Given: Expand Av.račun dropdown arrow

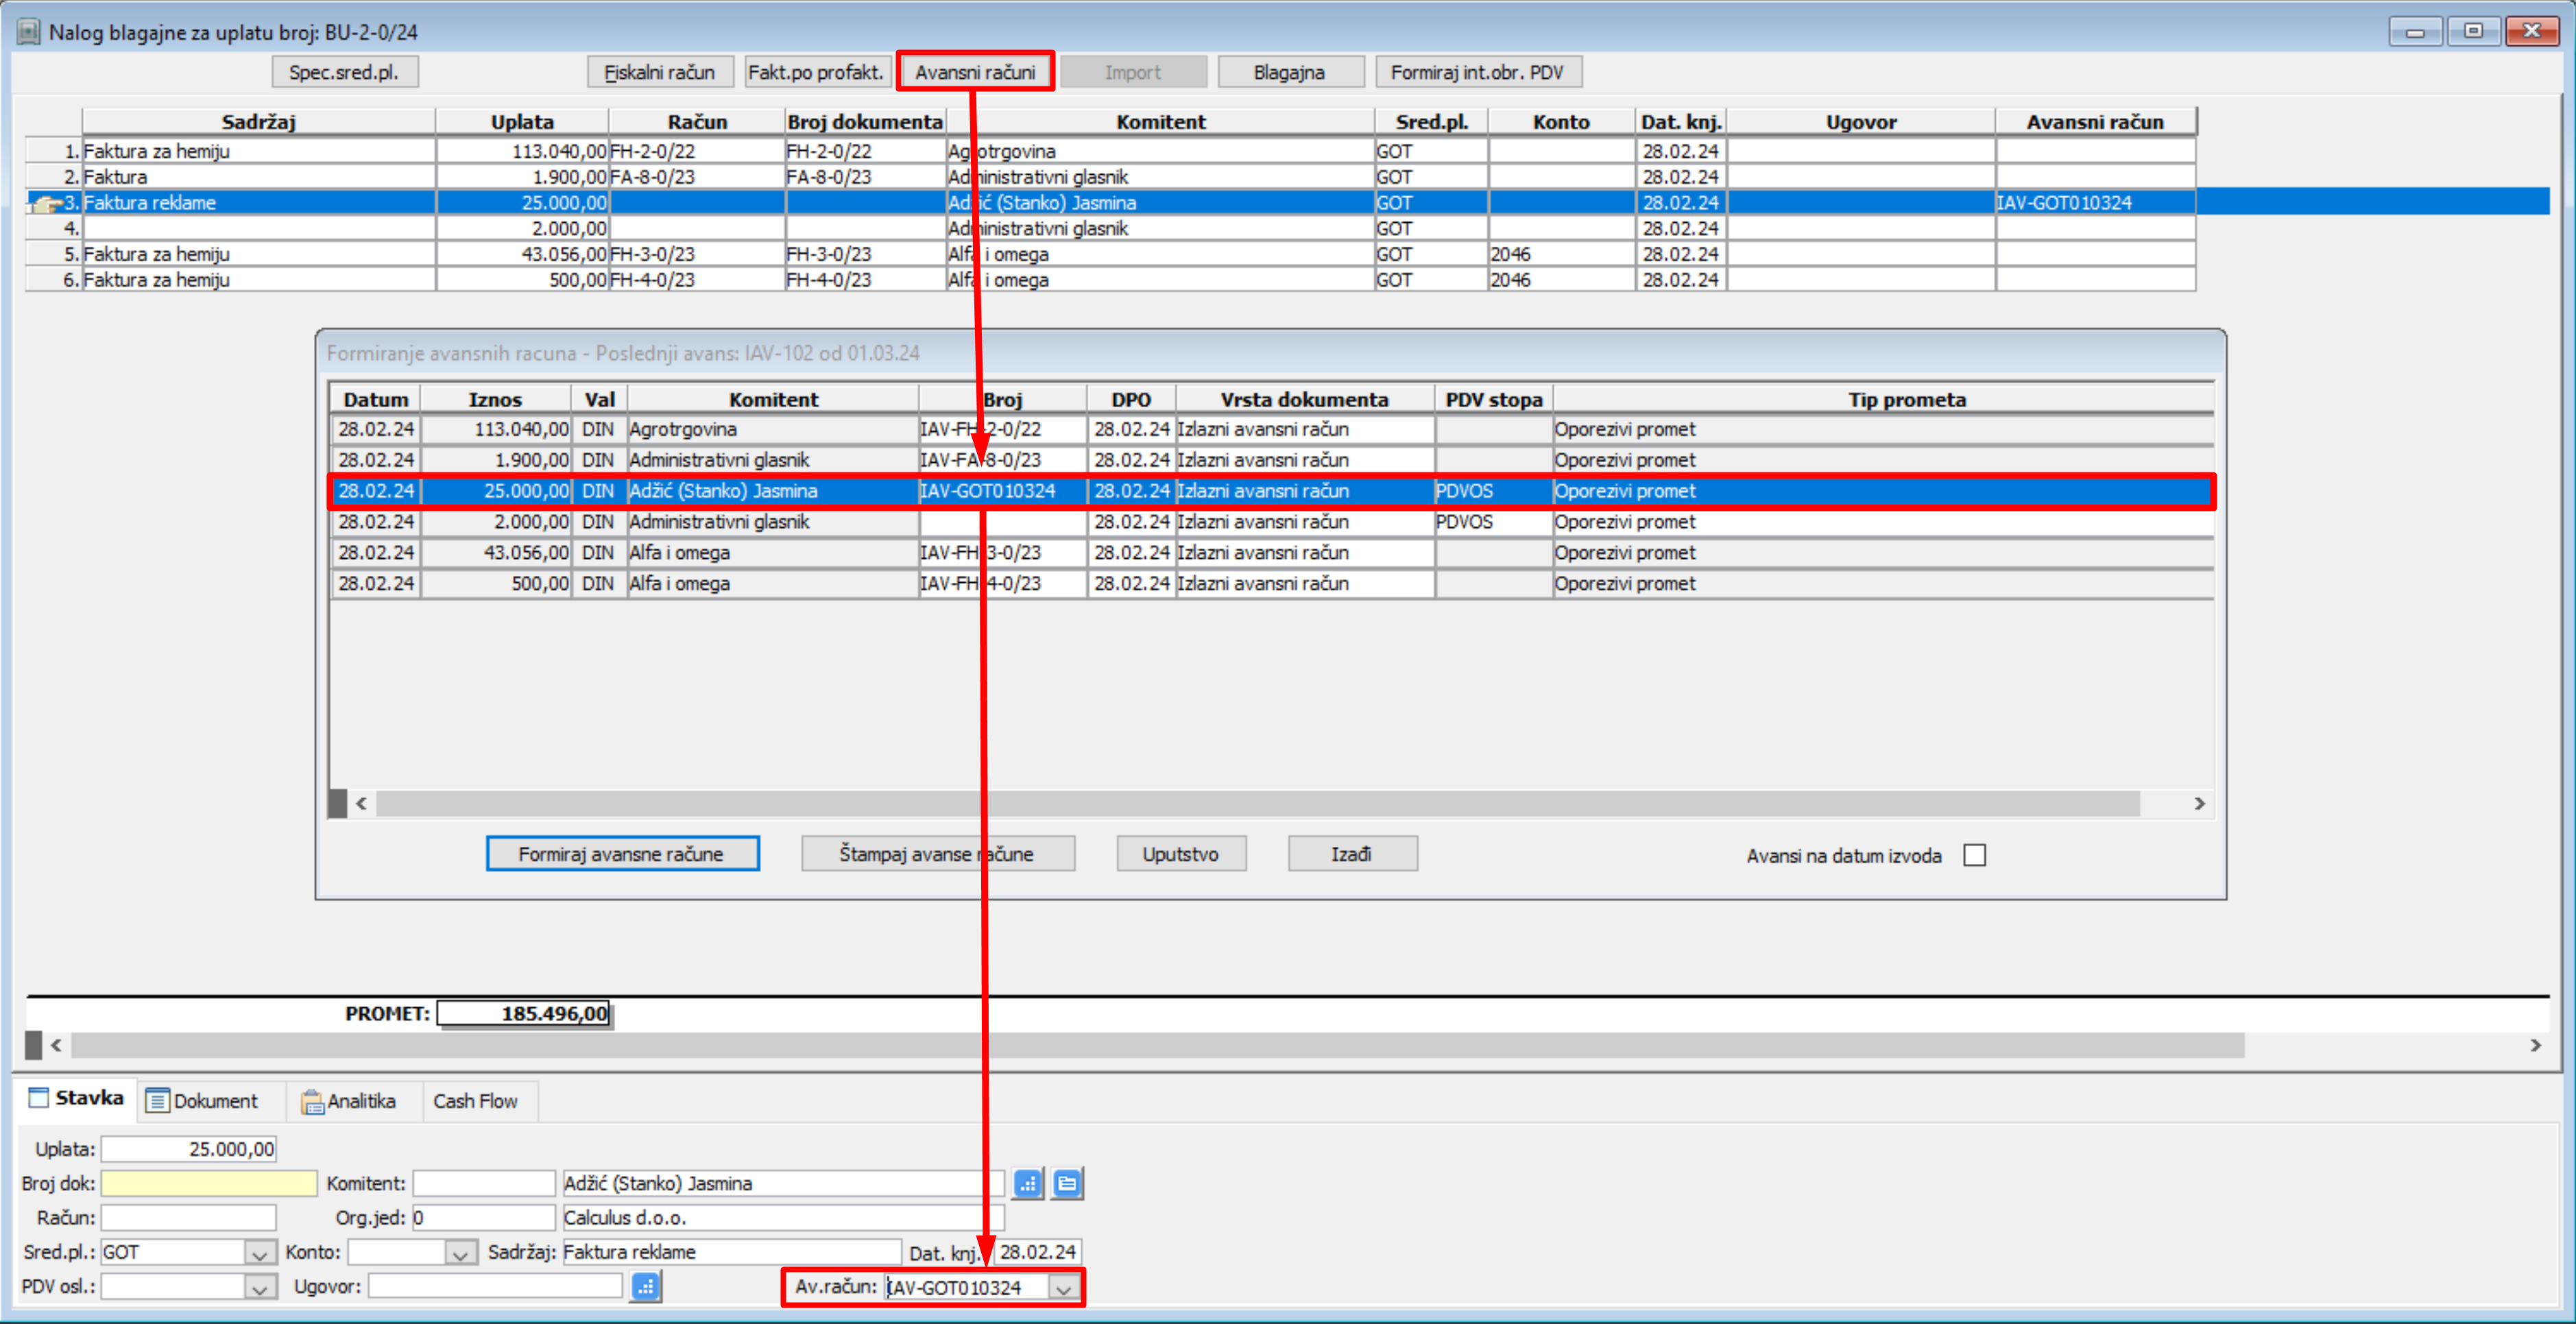Looking at the screenshot, I should point(1064,1288).
